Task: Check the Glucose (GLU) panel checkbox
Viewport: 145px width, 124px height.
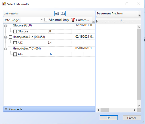Action: [10, 25]
